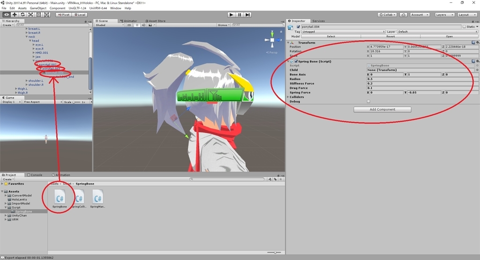Switch to the Asset Store tab

click(156, 21)
